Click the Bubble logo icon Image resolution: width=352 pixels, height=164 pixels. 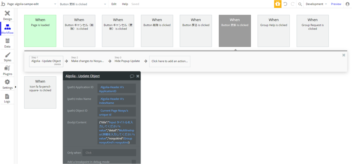(x=3, y=4)
